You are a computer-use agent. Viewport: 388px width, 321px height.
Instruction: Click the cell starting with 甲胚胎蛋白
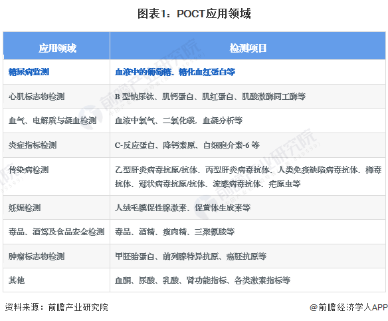[x=248, y=256]
